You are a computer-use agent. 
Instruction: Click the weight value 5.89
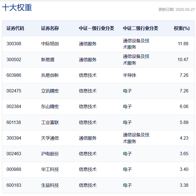pyautogui.click(x=184, y=122)
